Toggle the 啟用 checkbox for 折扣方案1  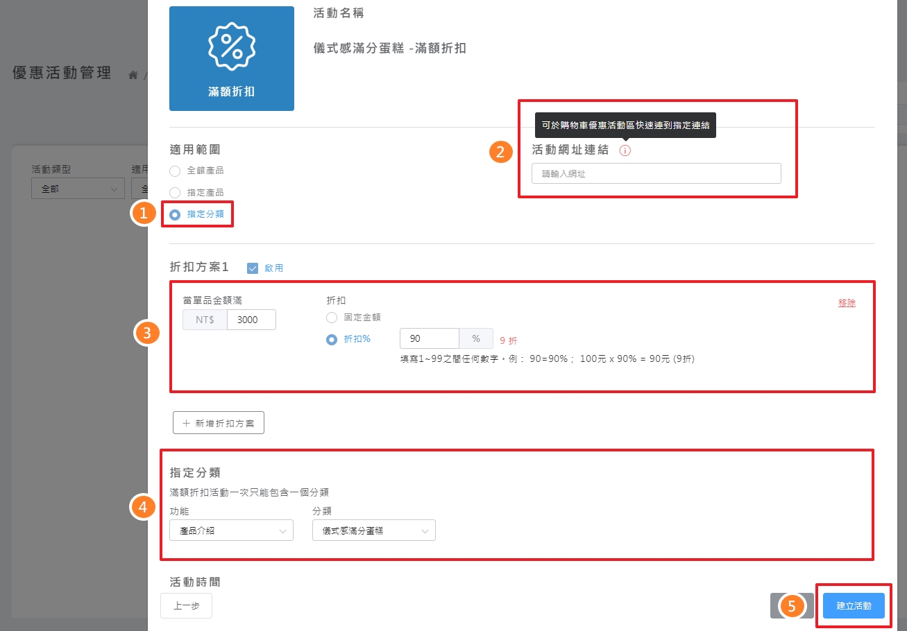point(253,268)
